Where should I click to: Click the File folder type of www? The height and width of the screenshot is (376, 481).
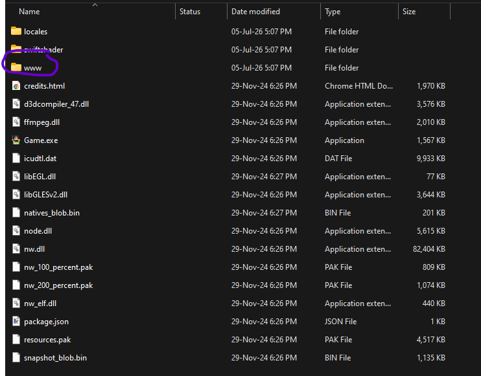click(342, 68)
